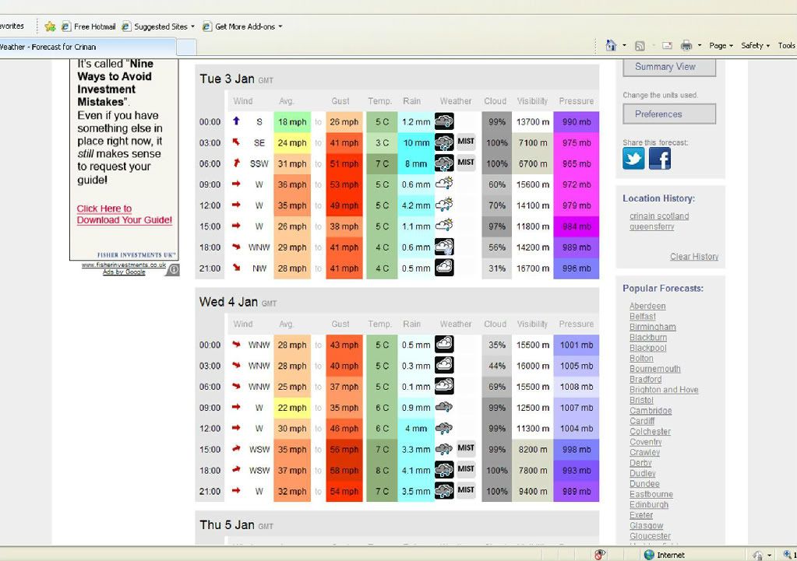Open the Tools menu
797x561 pixels.
pyautogui.click(x=786, y=46)
